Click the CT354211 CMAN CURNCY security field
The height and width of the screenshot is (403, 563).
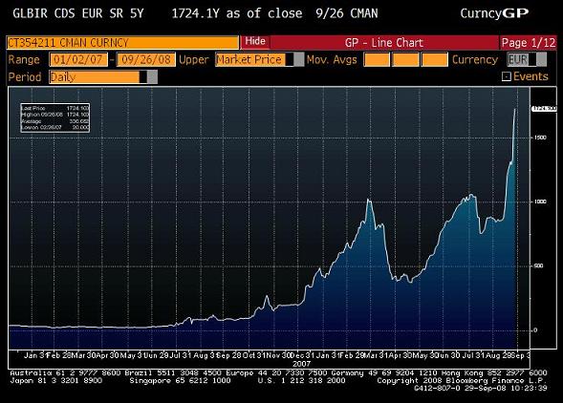click(122, 43)
